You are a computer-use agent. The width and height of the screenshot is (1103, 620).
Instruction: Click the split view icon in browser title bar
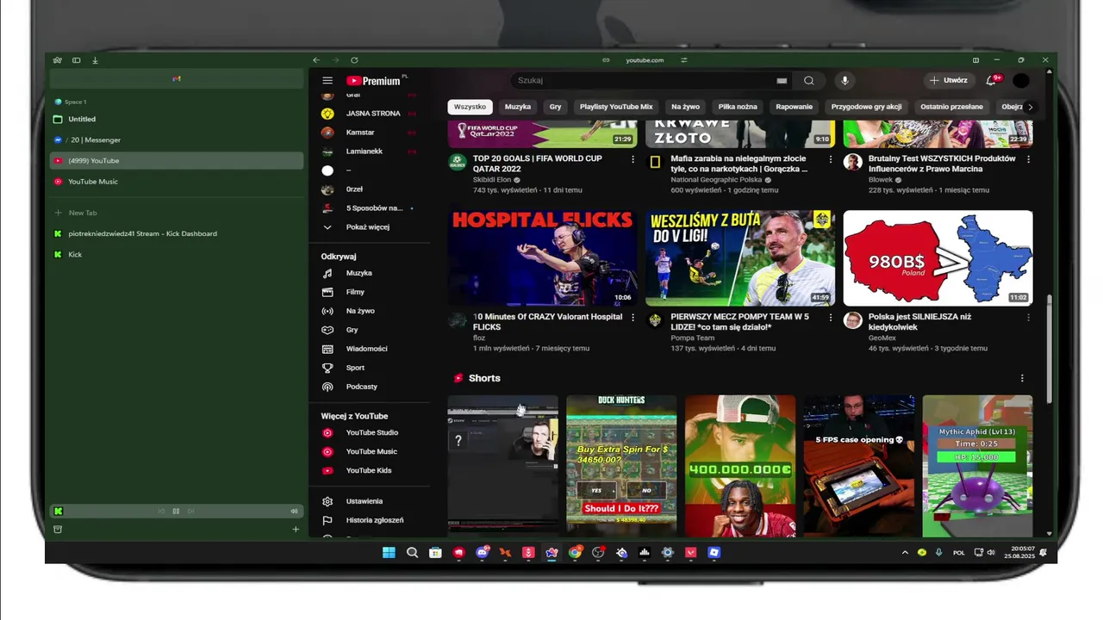(975, 60)
